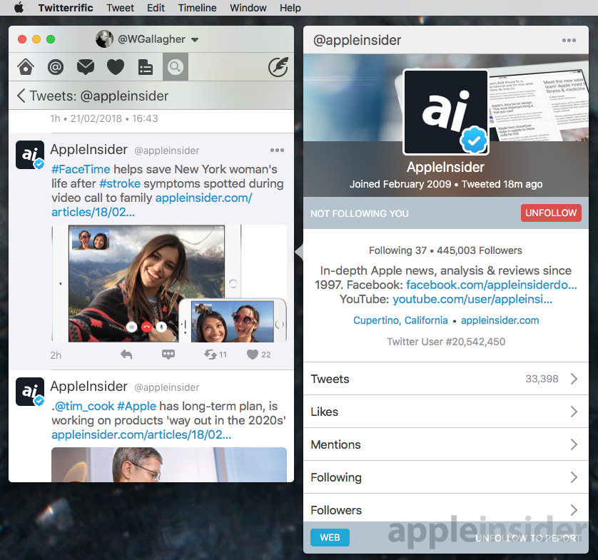The image size is (598, 560).
Task: Click the '@WGallagher' account name
Action: pyautogui.click(x=151, y=39)
